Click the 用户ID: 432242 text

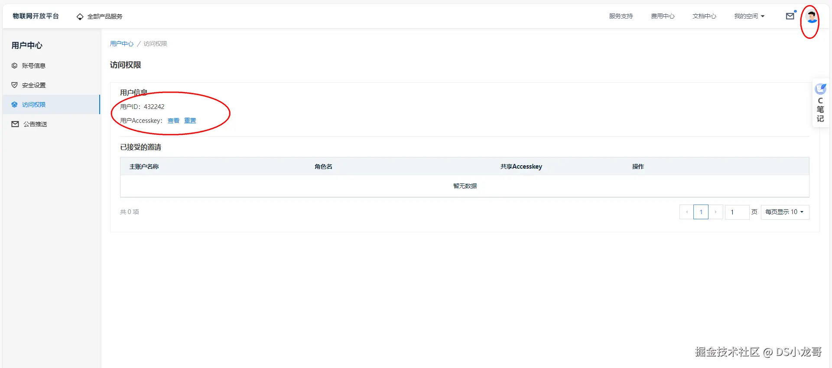(x=142, y=107)
